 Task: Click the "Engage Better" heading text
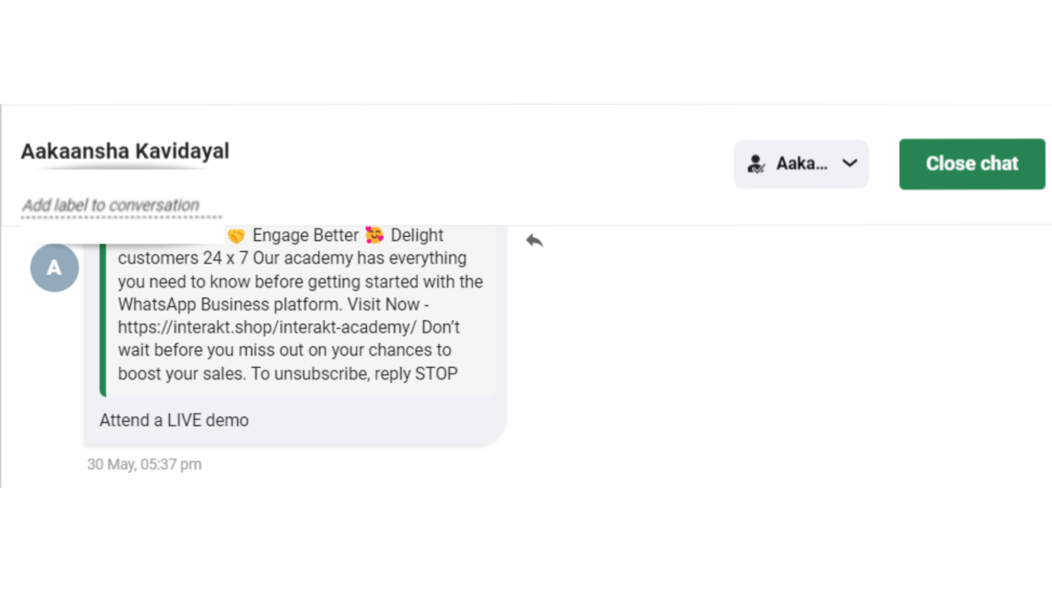305,235
